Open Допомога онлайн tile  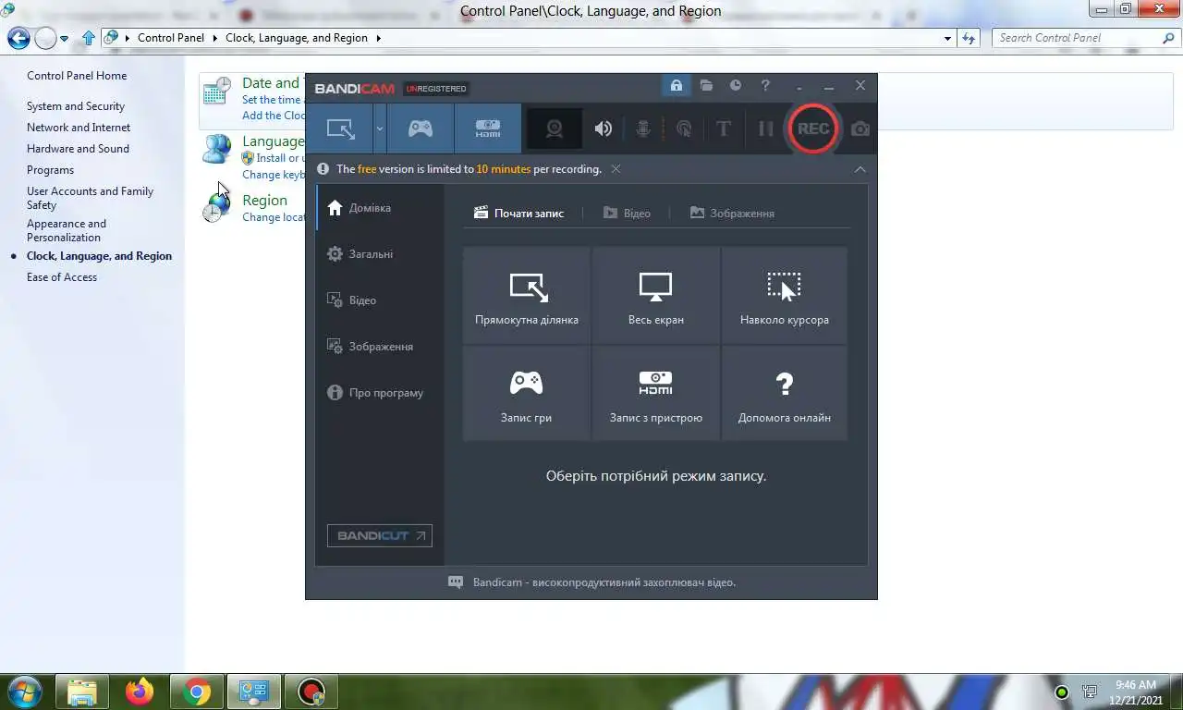tap(785, 394)
